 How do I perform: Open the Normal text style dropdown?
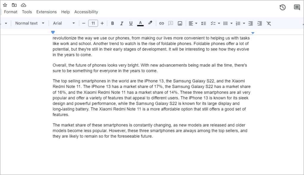pyautogui.click(x=30, y=23)
